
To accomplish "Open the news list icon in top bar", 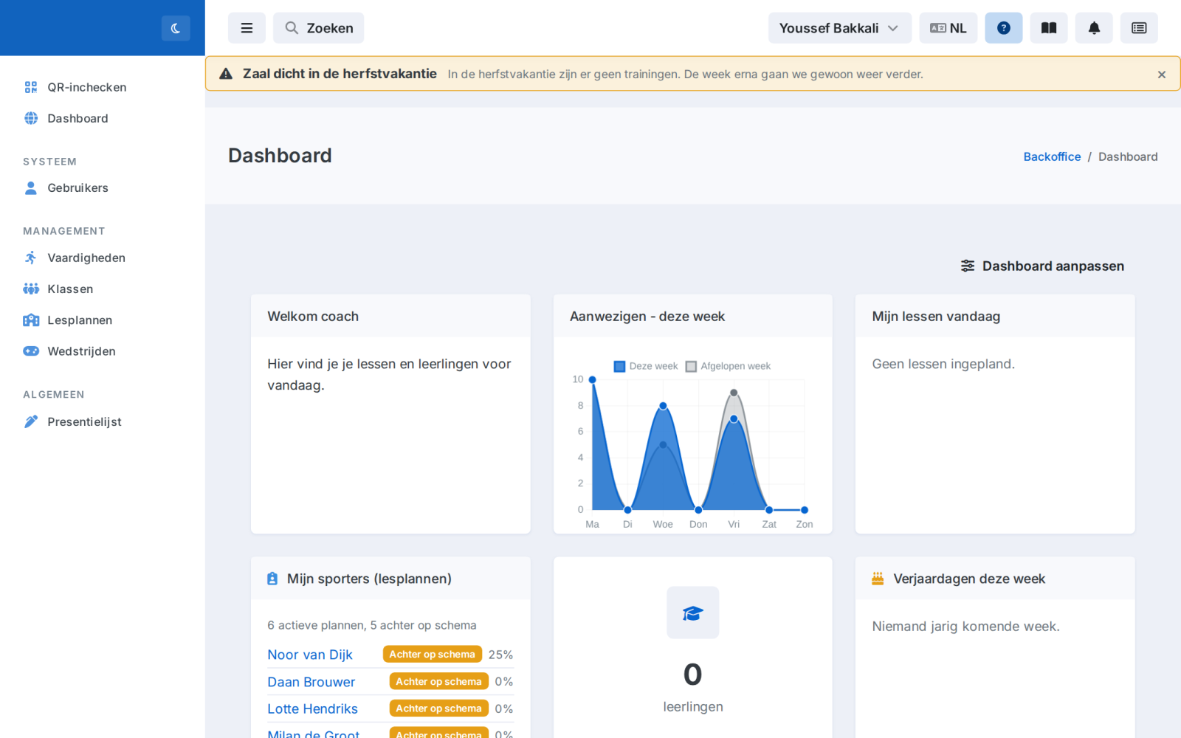I will [1139, 28].
